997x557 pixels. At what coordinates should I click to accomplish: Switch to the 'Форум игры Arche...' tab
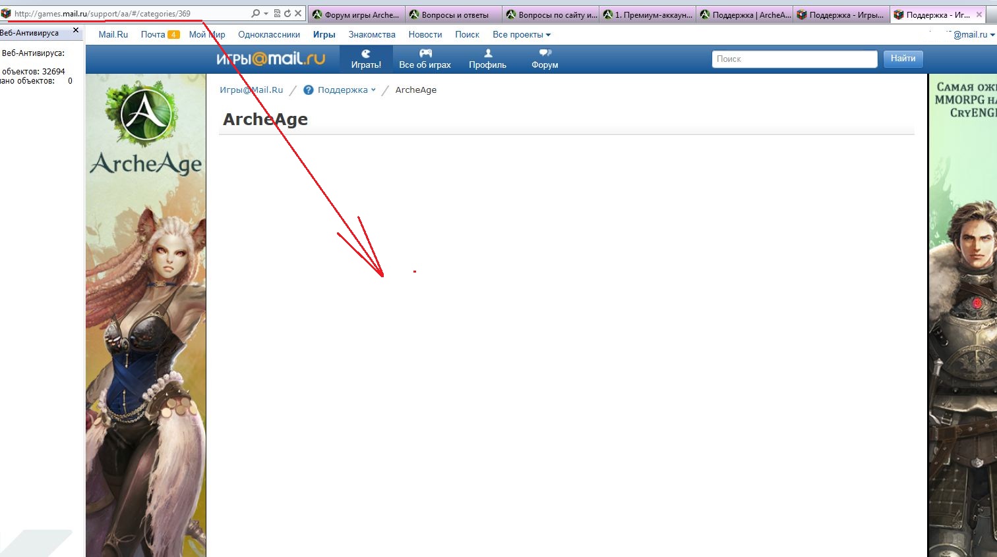[356, 14]
